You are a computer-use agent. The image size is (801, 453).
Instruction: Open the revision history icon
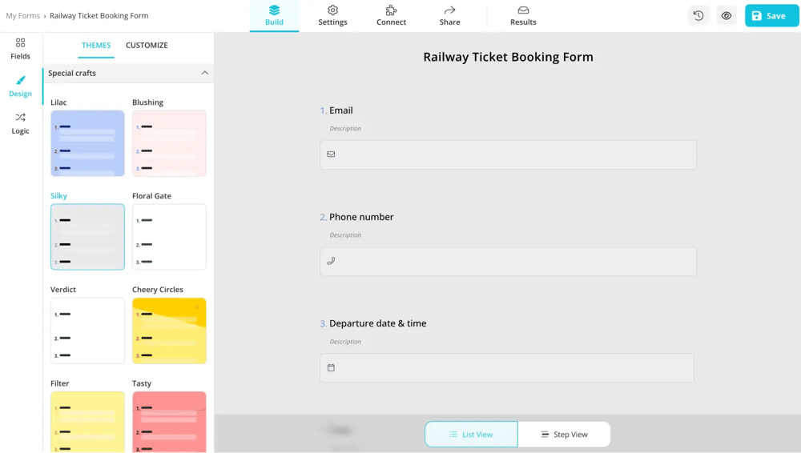[x=698, y=16]
